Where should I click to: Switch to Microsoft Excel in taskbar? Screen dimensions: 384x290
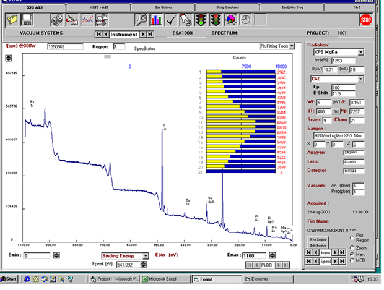point(165,279)
